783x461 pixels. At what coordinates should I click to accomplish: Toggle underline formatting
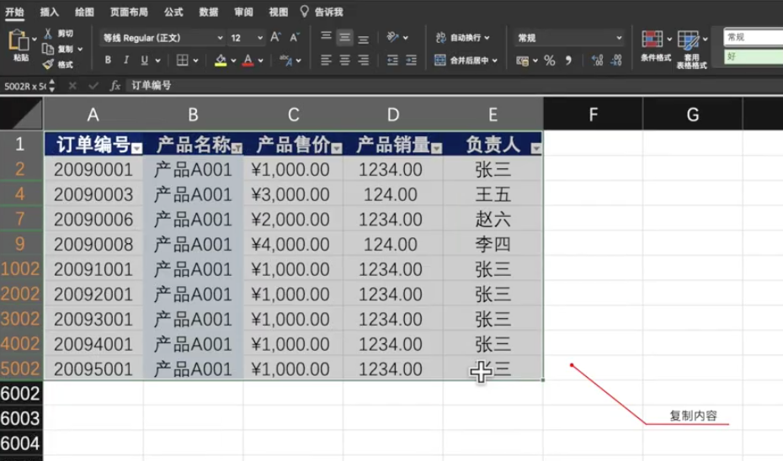tap(144, 61)
